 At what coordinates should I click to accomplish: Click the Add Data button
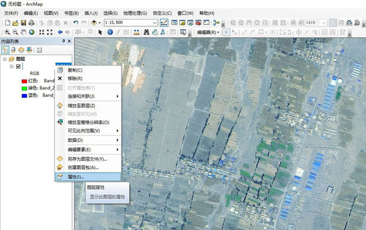[94, 23]
